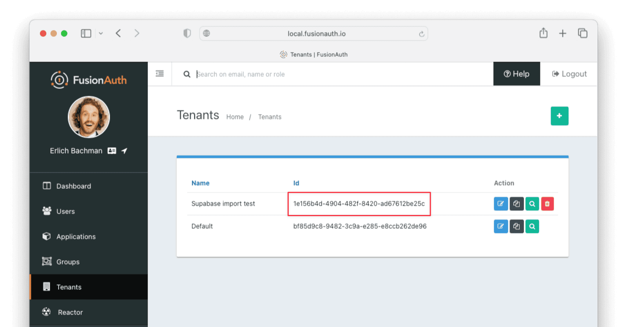Collapse the sidebar with the menu toggle icon
This screenshot has width=627, height=327.
point(159,74)
